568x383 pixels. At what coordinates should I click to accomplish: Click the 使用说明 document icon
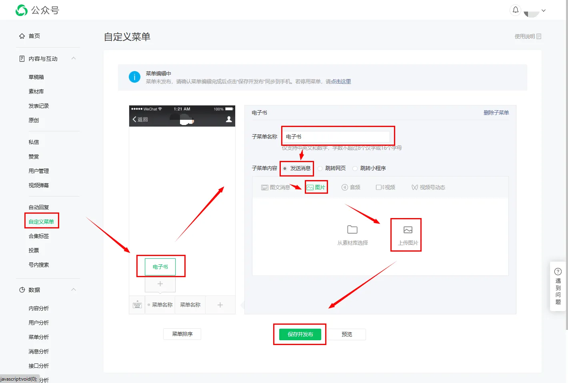[539, 36]
